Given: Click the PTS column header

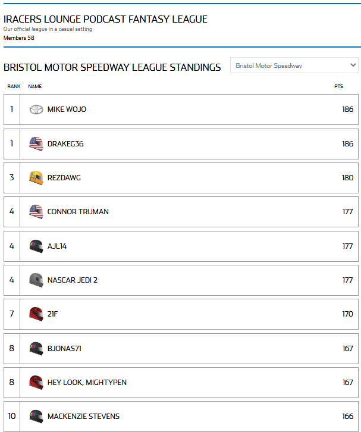Looking at the screenshot, I should point(338,87).
